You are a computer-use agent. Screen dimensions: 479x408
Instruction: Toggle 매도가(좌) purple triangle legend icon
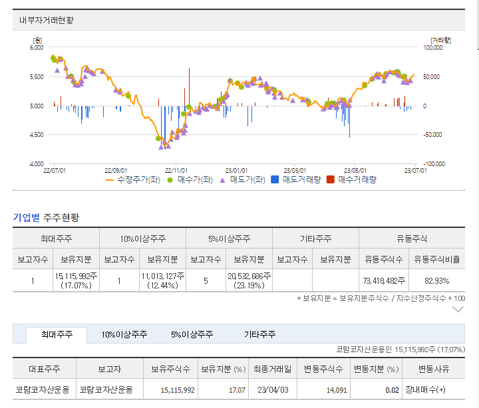coord(222,180)
